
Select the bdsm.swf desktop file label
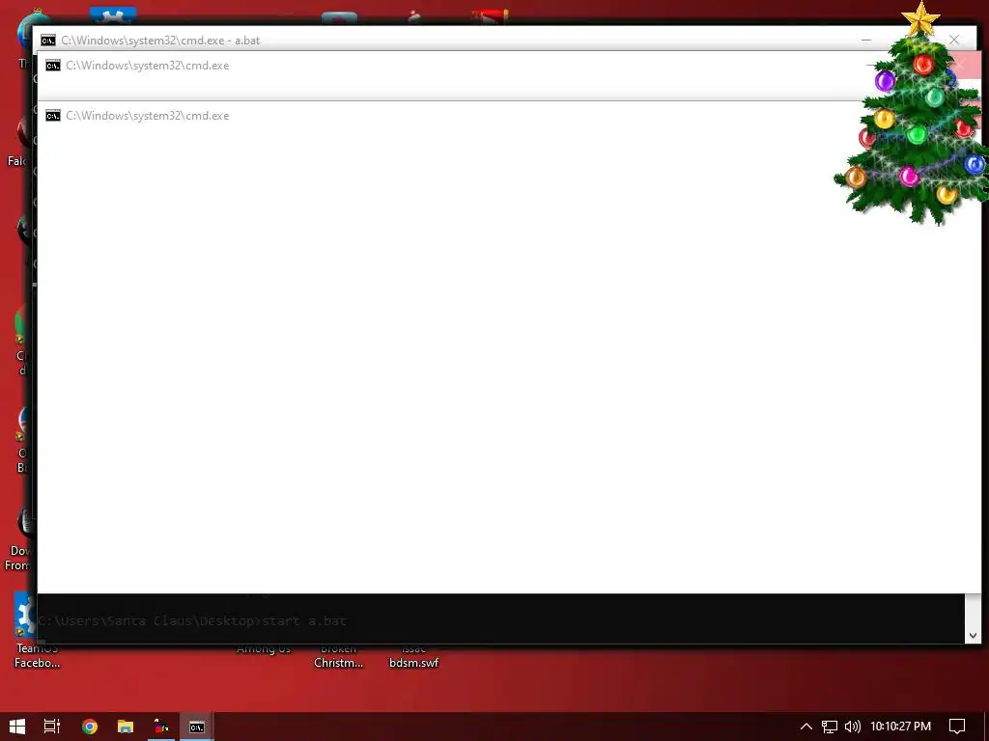[413, 663]
